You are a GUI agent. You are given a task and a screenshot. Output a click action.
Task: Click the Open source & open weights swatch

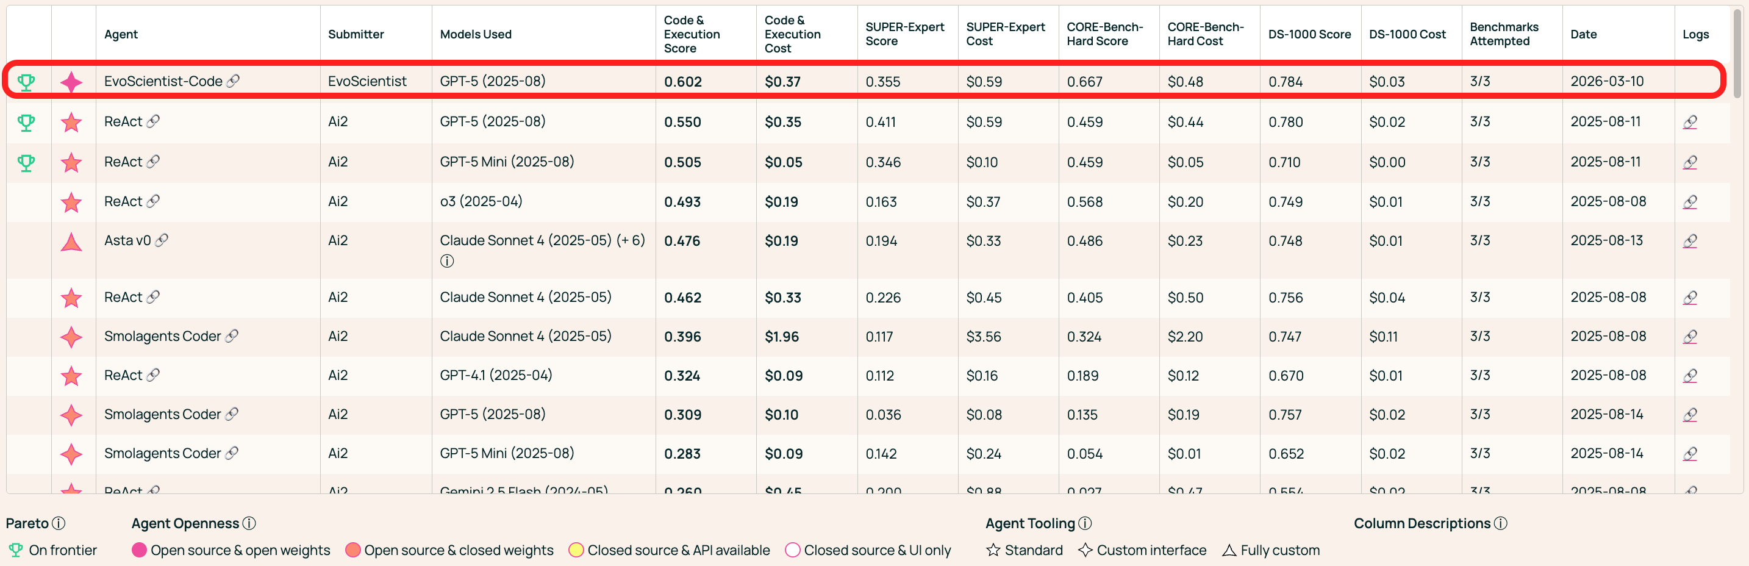click(139, 550)
